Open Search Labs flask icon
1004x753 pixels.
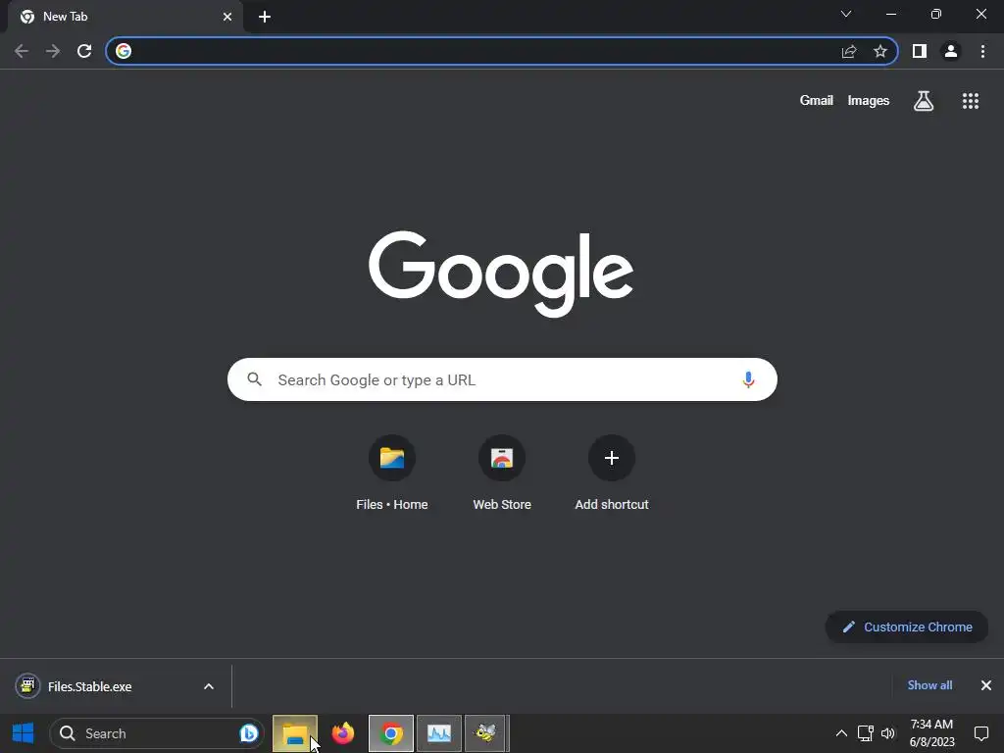(924, 101)
